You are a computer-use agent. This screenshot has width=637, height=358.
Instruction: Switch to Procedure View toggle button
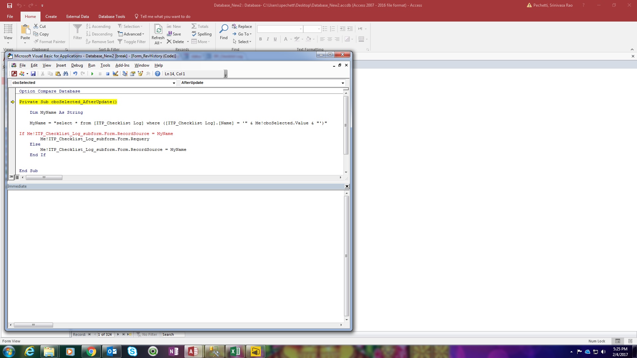[x=11, y=177]
